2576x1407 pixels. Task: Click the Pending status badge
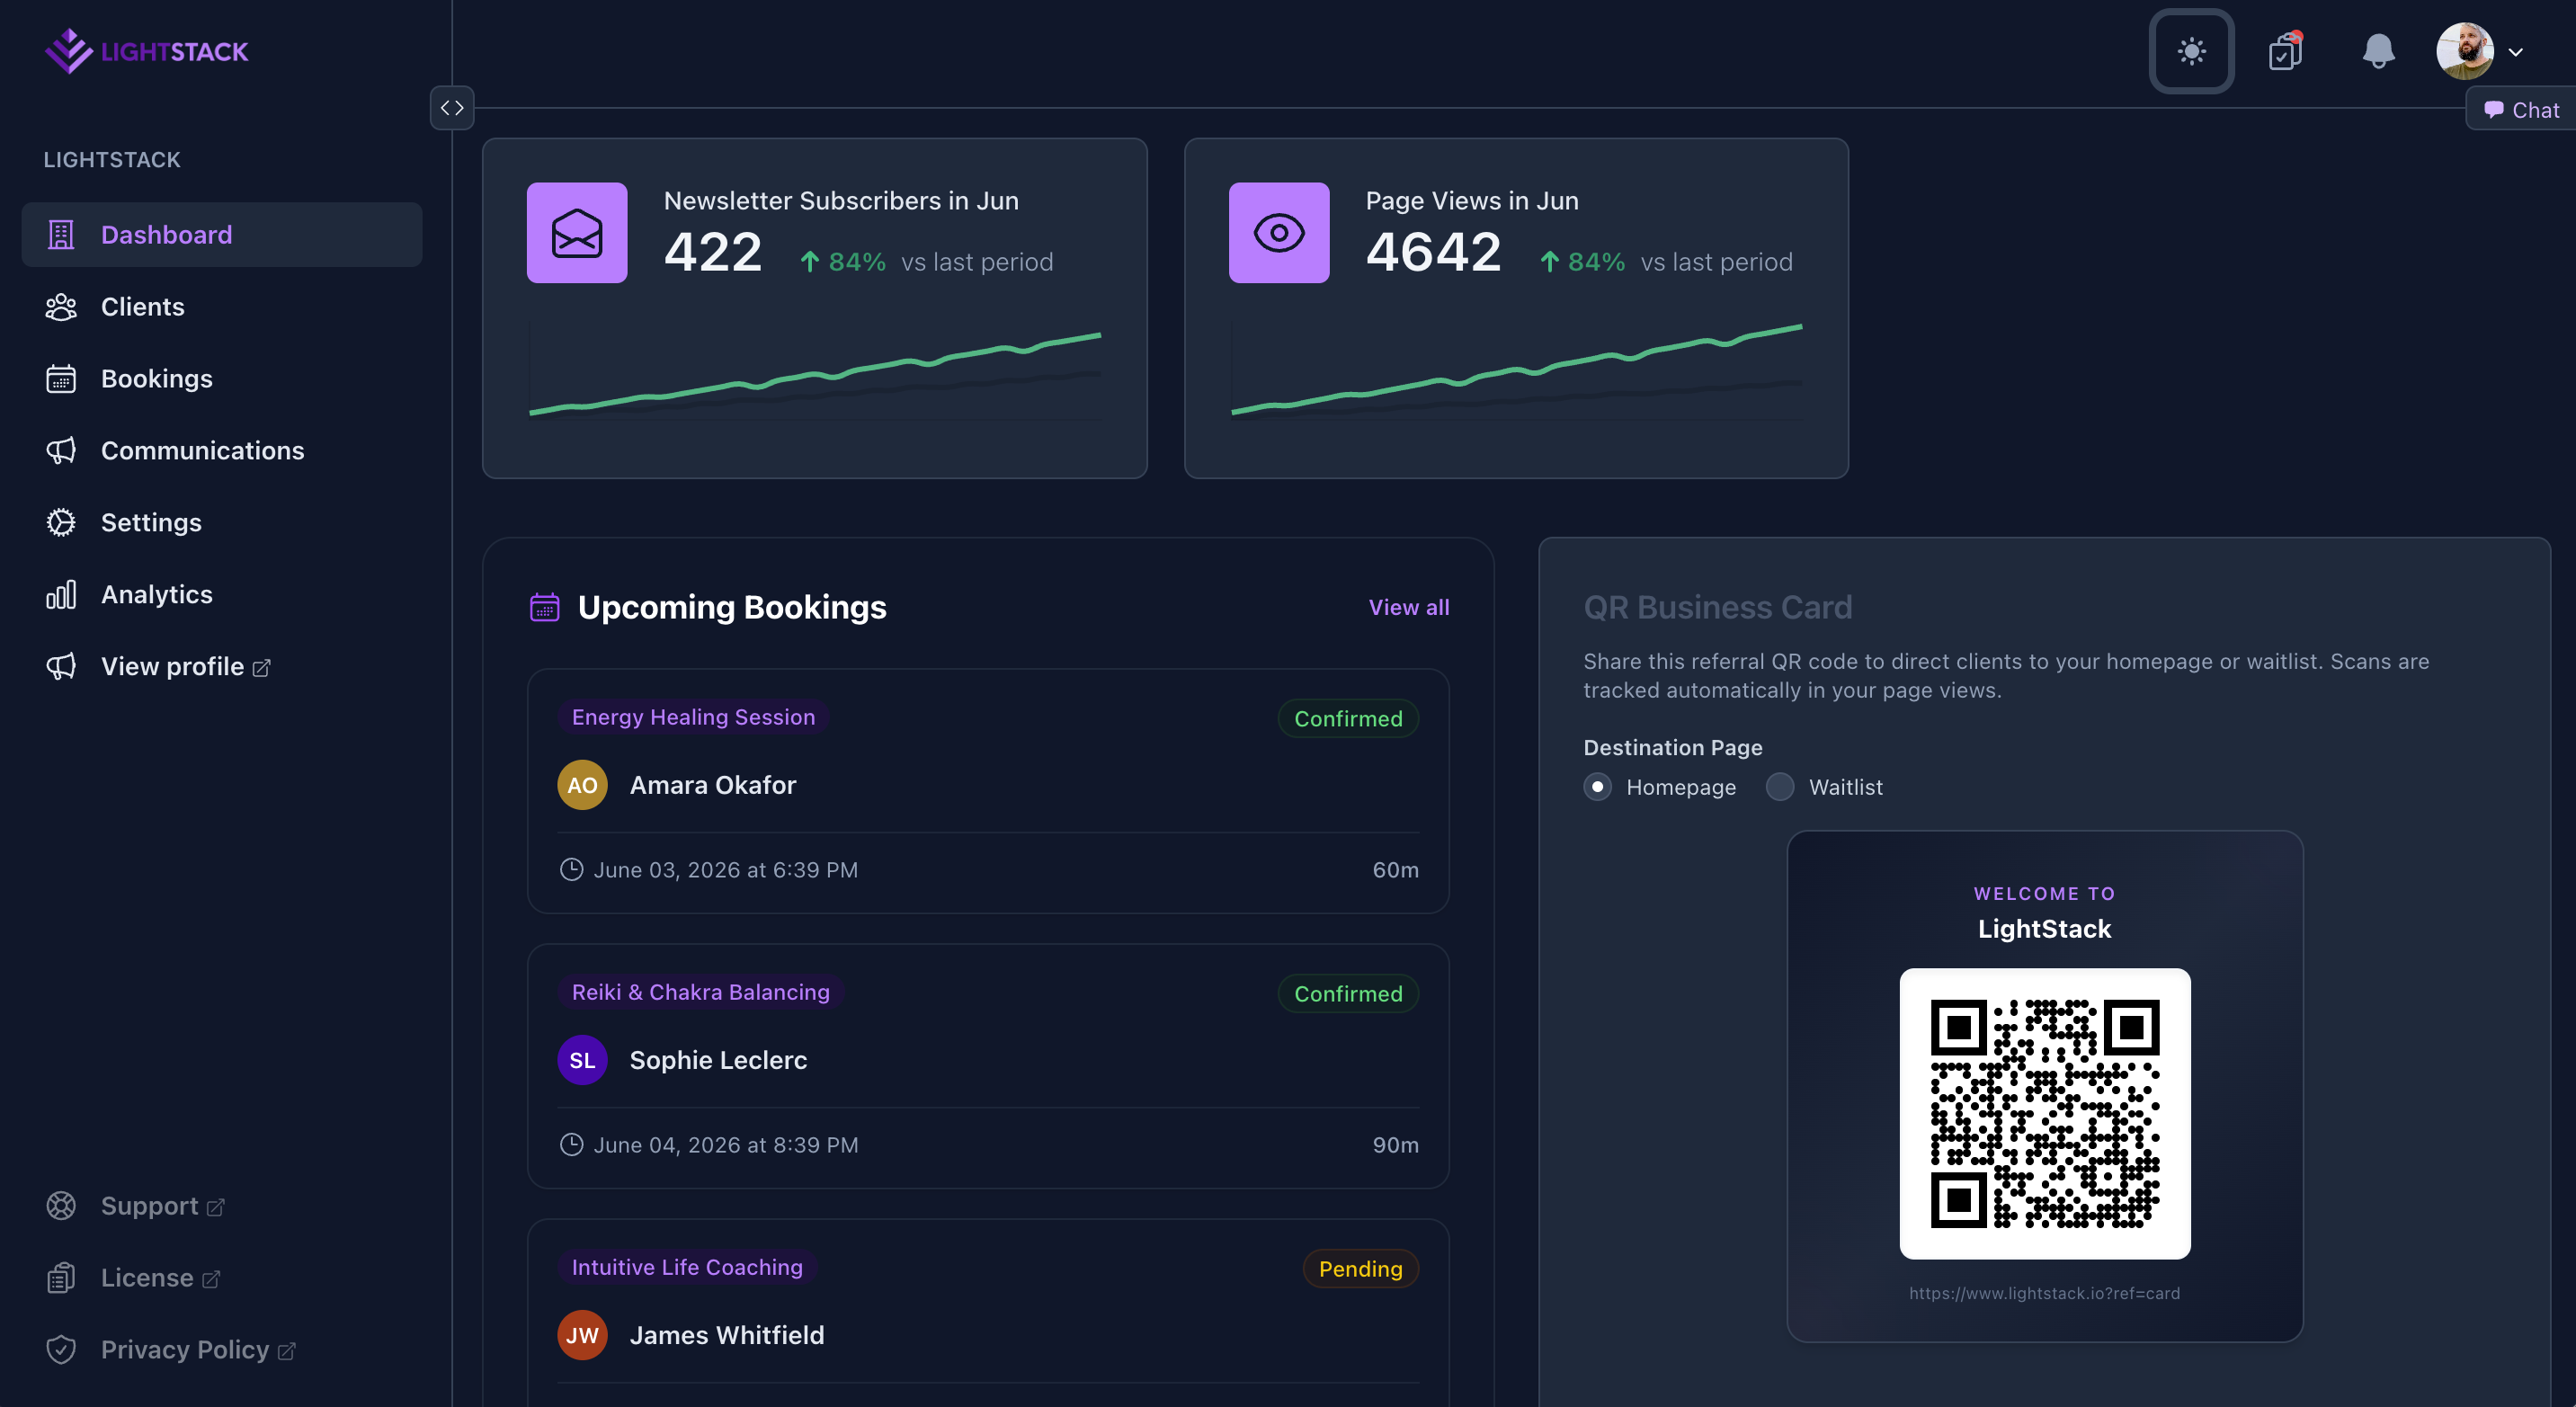tap(1361, 1269)
